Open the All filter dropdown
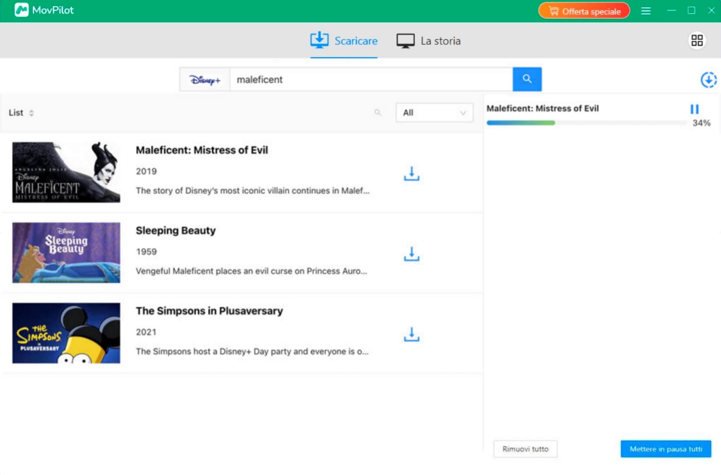721x475 pixels. pos(434,113)
